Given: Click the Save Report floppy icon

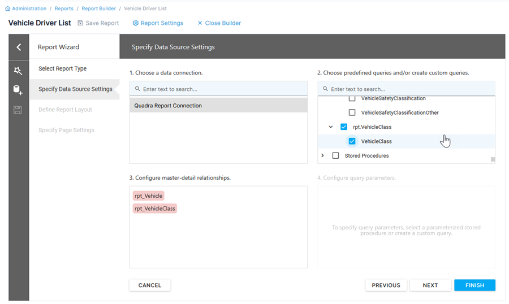Looking at the screenshot, I should (80, 23).
